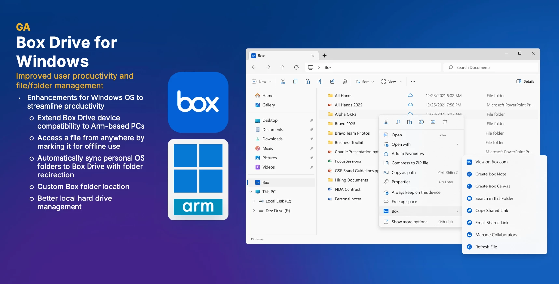Image resolution: width=559 pixels, height=284 pixels.
Task: Open the New item dropdown
Action: tap(262, 82)
